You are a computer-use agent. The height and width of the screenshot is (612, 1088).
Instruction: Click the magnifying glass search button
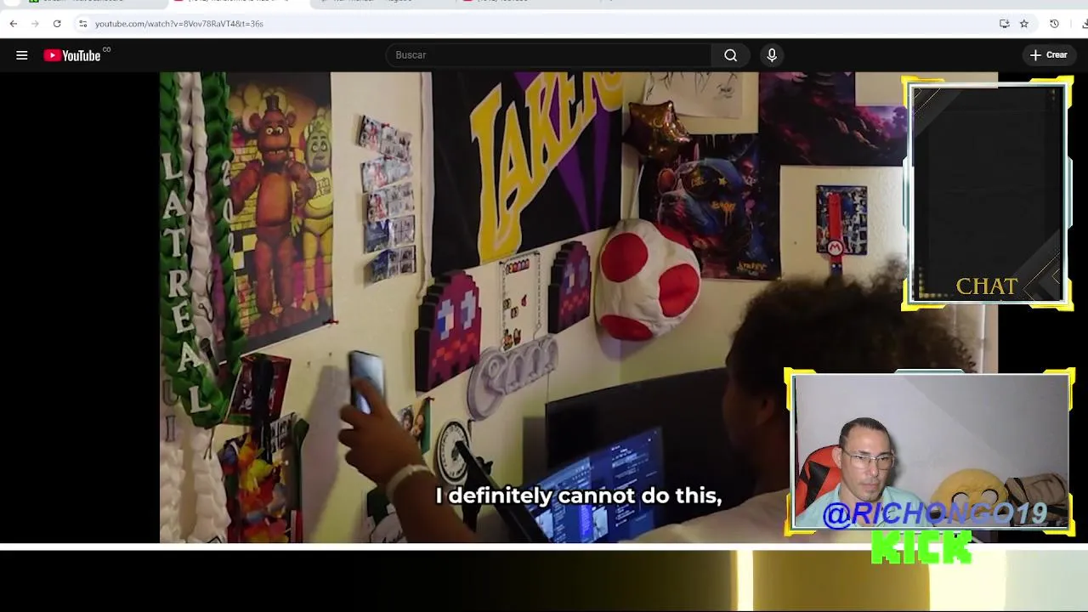(x=731, y=55)
